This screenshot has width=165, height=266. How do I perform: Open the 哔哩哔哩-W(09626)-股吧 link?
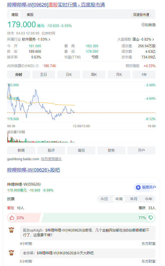33,170
